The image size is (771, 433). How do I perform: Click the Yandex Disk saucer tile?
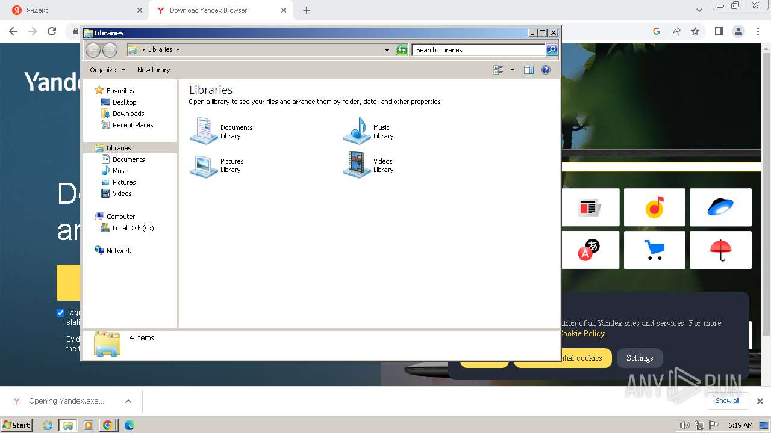click(x=720, y=207)
